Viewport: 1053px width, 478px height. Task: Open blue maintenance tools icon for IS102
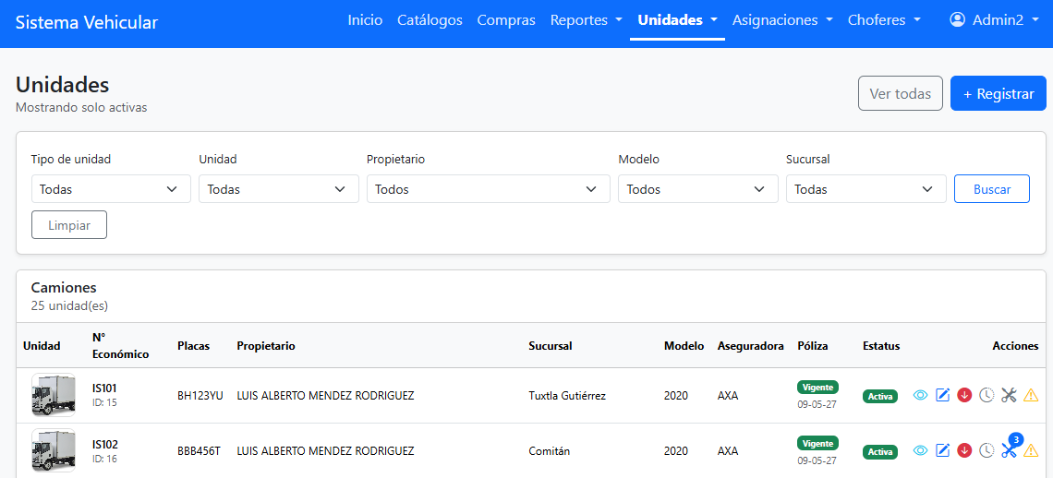pos(1008,451)
